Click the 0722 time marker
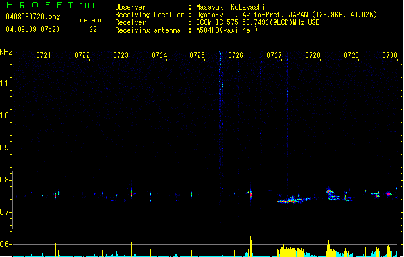The height and width of the screenshot is (257, 404). 82,55
